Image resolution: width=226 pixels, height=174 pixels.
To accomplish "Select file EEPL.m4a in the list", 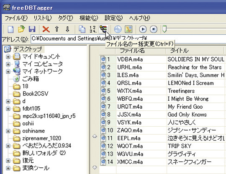I will click(129, 138).
